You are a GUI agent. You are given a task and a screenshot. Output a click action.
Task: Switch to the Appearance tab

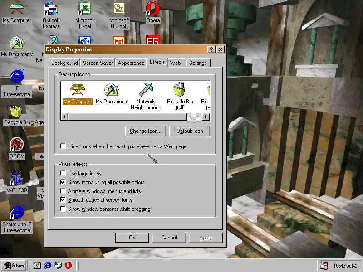coord(131,63)
